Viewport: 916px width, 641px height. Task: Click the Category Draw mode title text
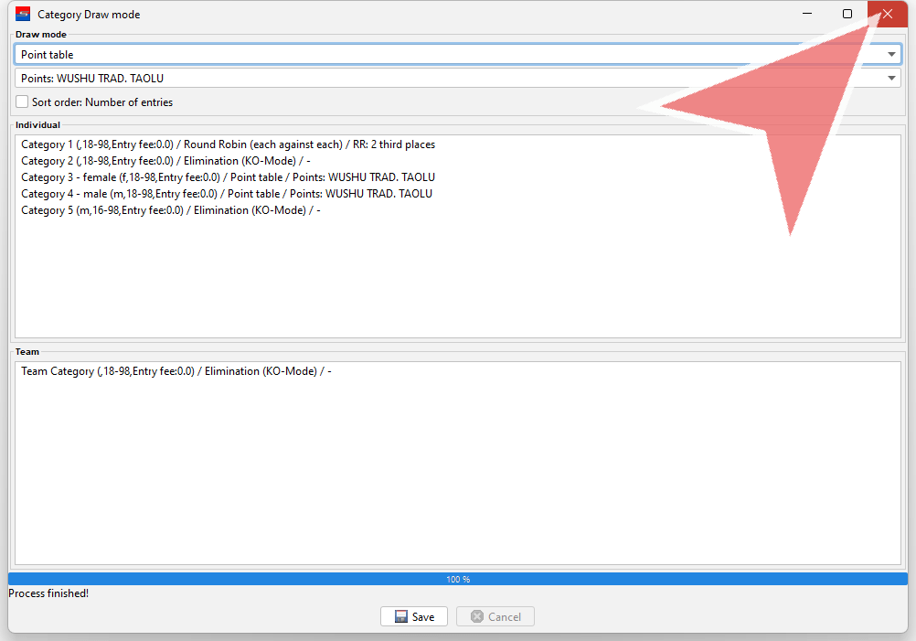tap(89, 15)
